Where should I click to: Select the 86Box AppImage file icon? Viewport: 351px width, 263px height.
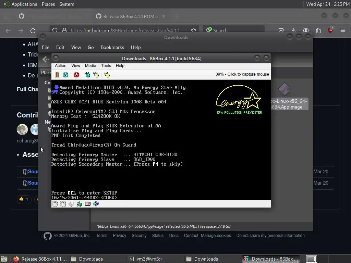coord(285,89)
